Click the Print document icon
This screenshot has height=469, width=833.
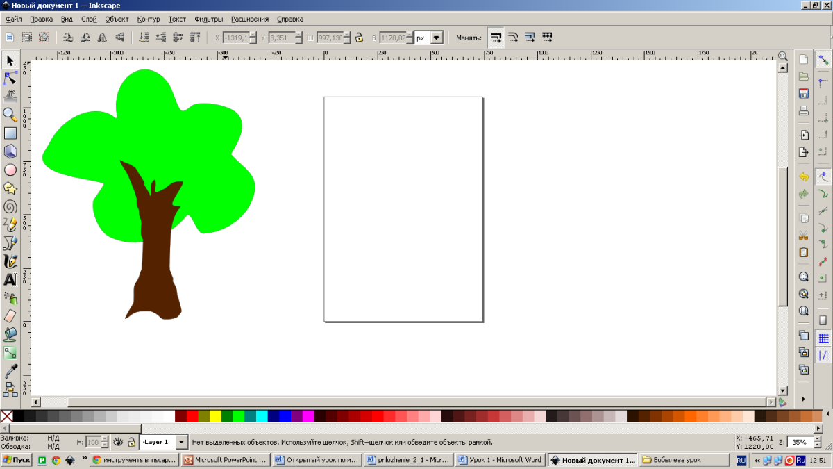click(x=804, y=111)
